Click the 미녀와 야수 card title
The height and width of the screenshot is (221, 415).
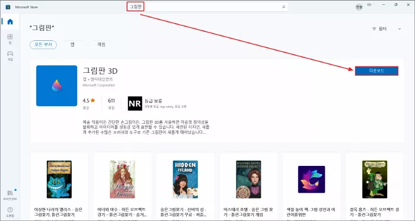(122, 212)
